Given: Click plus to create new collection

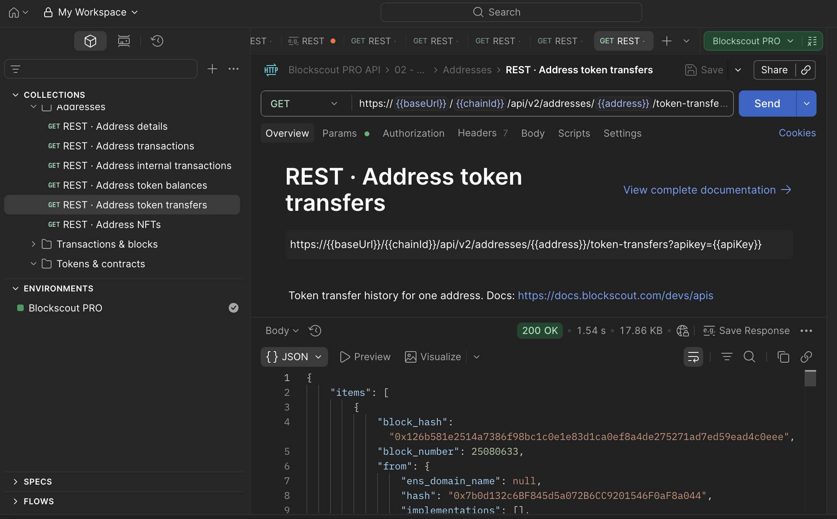Looking at the screenshot, I should (x=212, y=69).
